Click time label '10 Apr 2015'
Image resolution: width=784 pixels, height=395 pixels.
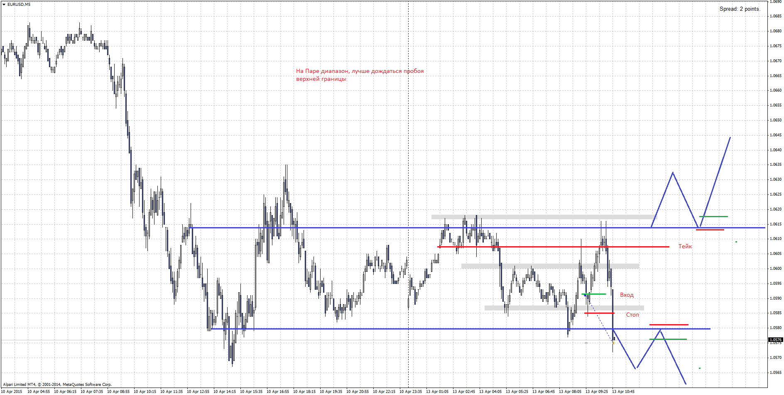click(12, 391)
